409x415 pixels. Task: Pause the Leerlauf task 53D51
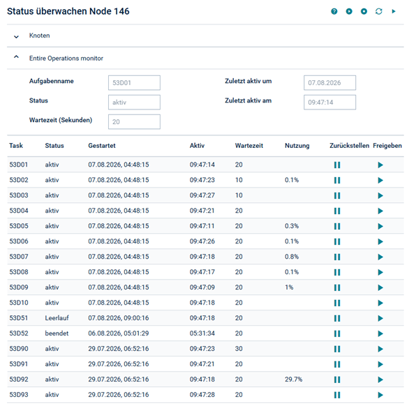pyautogui.click(x=337, y=318)
